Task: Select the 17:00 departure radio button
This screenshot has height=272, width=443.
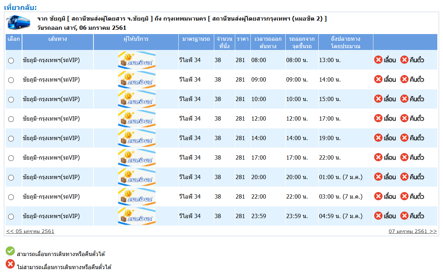Action: point(11,158)
